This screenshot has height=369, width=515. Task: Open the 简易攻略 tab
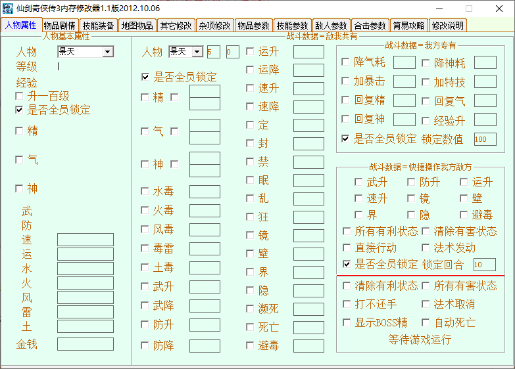pos(408,25)
